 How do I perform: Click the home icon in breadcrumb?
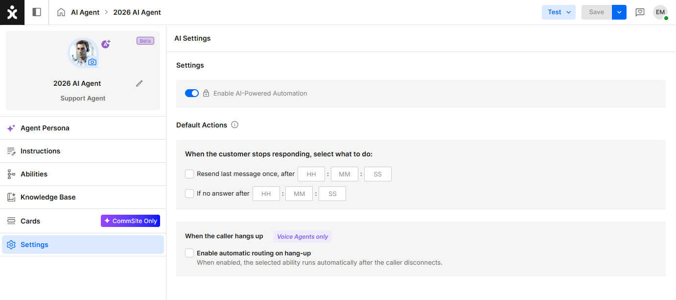pyautogui.click(x=61, y=12)
